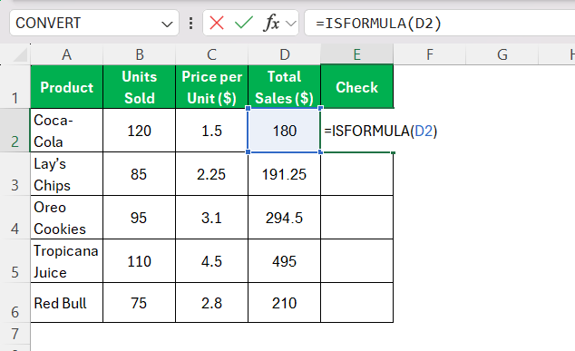
Task: Open the Insert Function fx dialog
Action: coord(271,23)
